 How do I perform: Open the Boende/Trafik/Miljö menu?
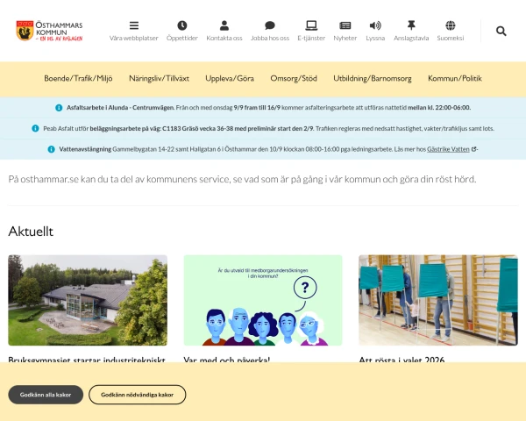click(78, 79)
